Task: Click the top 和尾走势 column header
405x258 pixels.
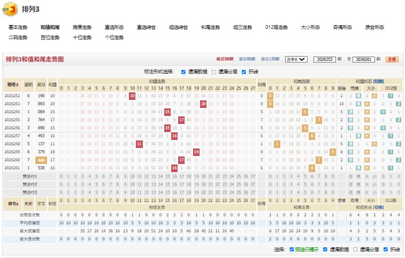Action: (x=301, y=82)
